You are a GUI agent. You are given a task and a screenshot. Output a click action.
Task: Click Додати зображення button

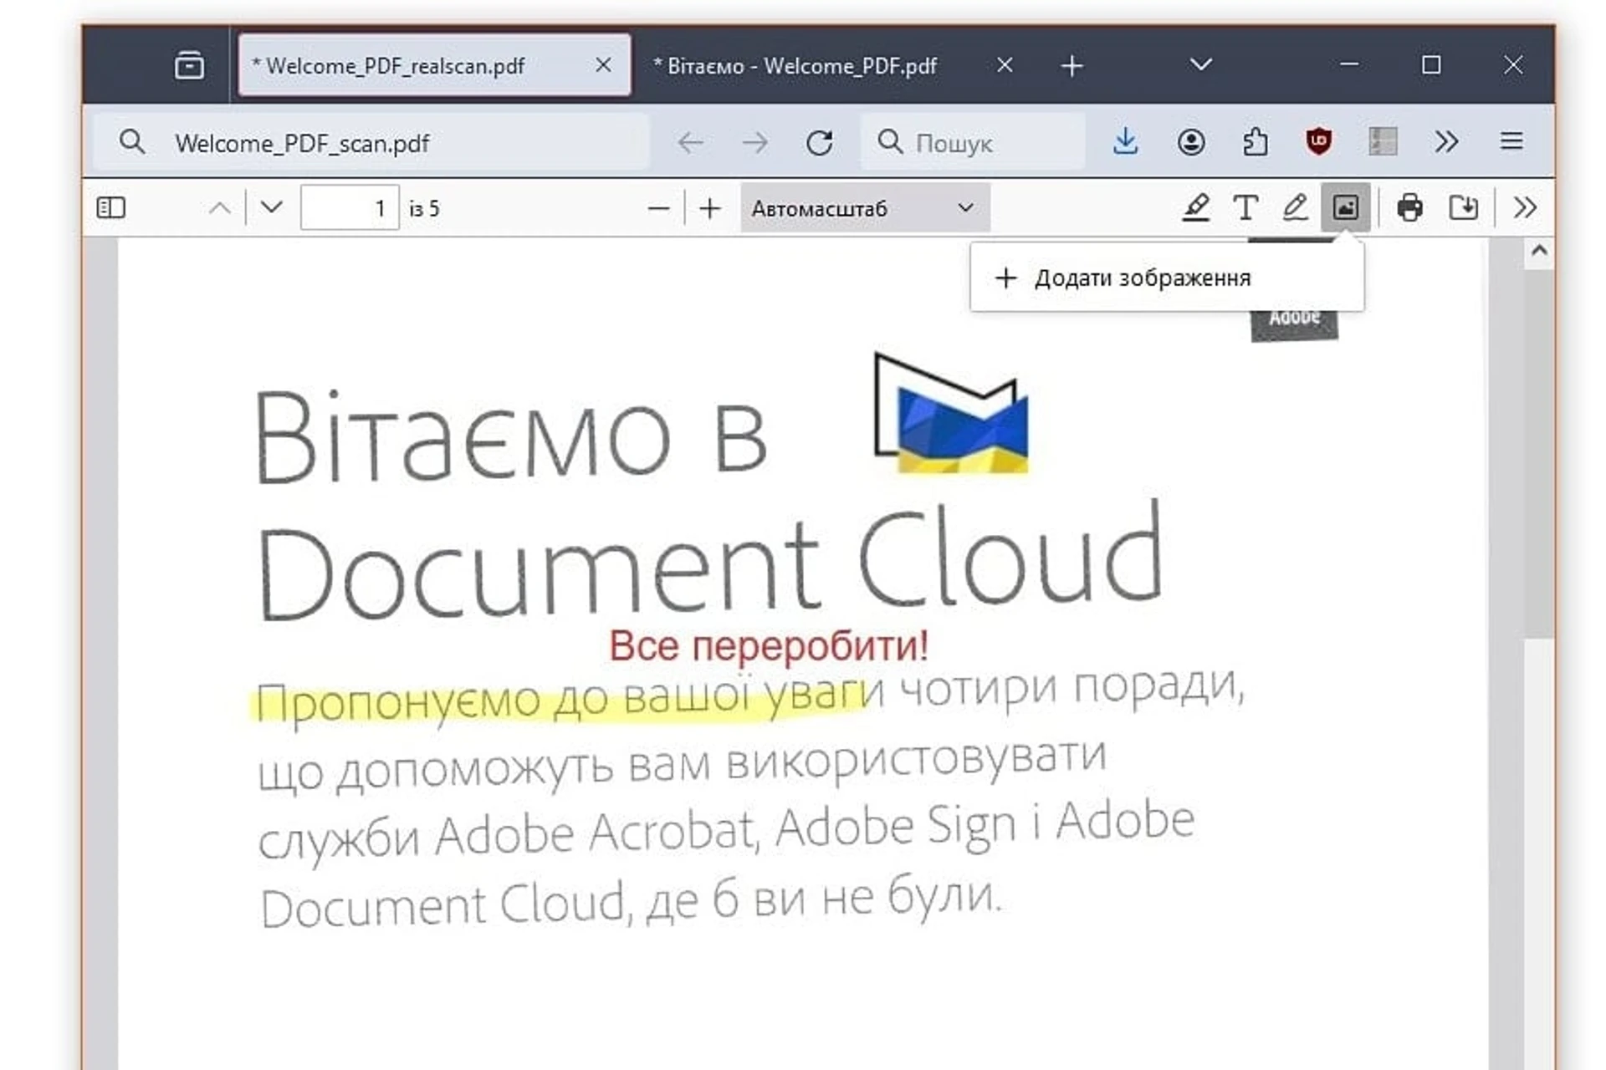click(1167, 278)
